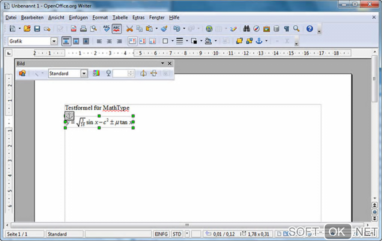
Task: Copy the selection to the clipboard icon
Action: pos(139,29)
